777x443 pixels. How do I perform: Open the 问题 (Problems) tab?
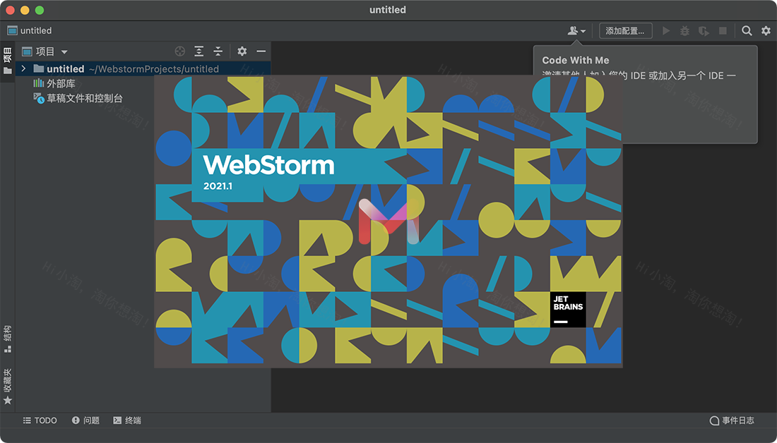[85, 420]
